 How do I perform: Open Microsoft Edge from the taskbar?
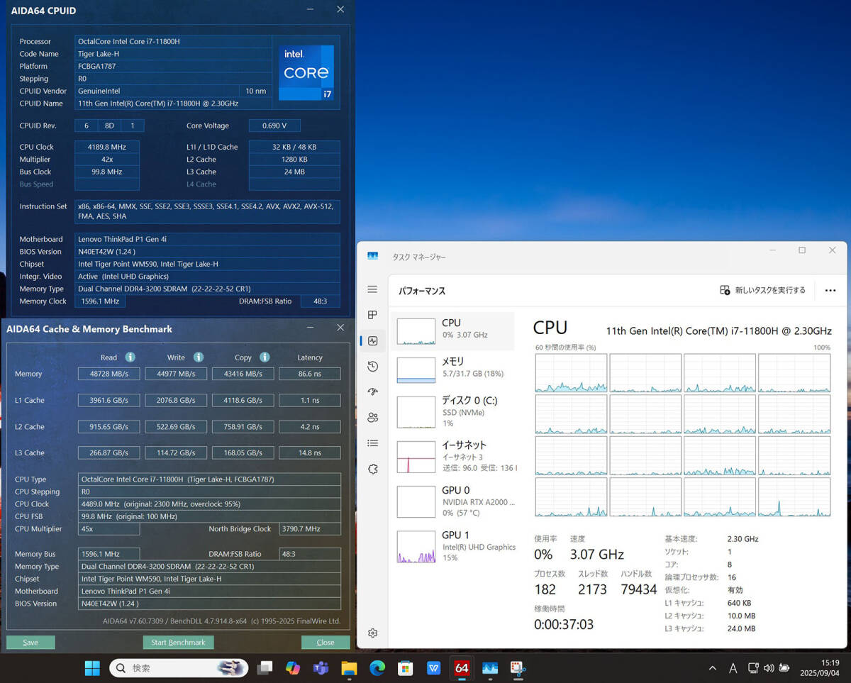377,668
